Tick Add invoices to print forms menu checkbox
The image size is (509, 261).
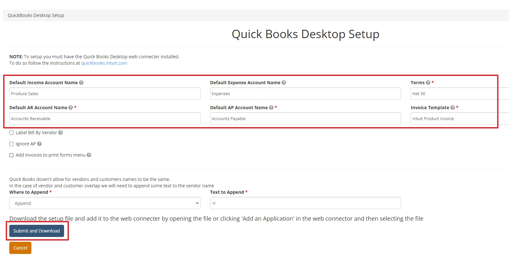click(x=12, y=155)
